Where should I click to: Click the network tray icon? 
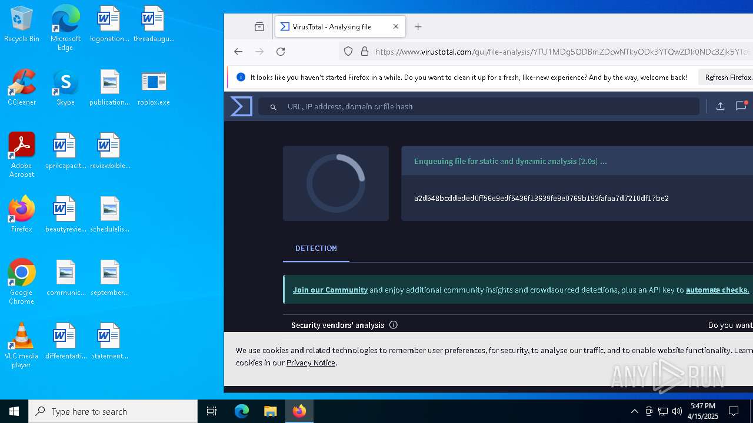pos(663,411)
